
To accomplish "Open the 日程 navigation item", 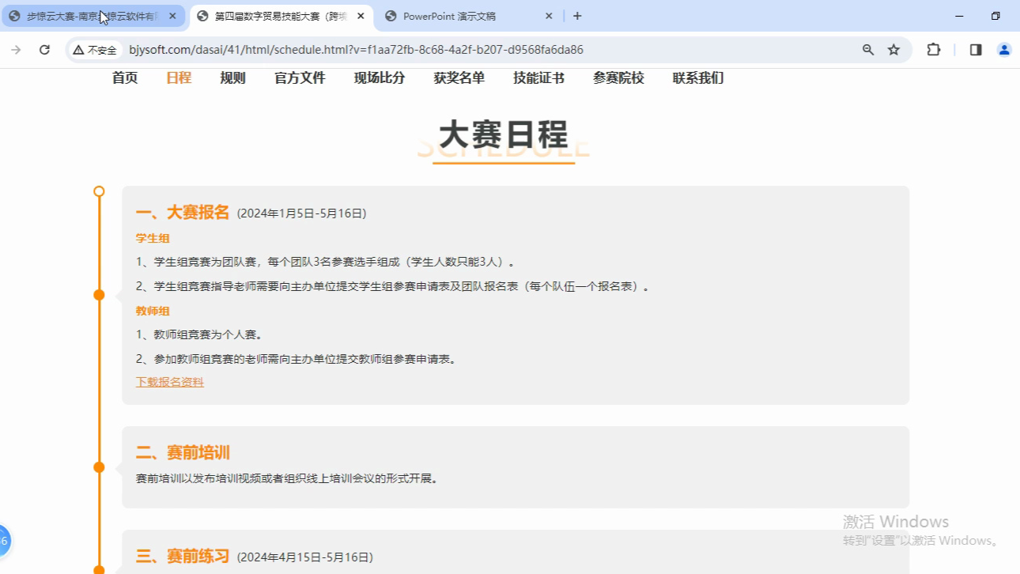I will pyautogui.click(x=179, y=77).
